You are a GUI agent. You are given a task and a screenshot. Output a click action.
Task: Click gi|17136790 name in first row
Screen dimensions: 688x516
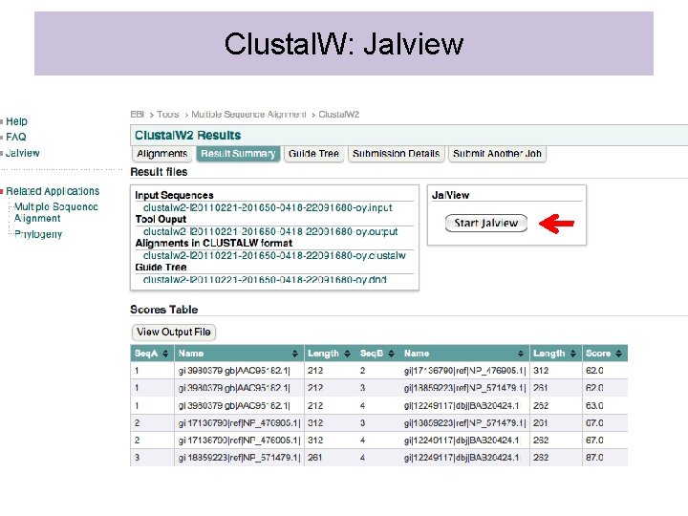[x=465, y=371]
